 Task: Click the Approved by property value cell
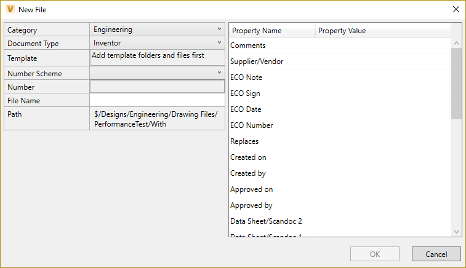382,205
